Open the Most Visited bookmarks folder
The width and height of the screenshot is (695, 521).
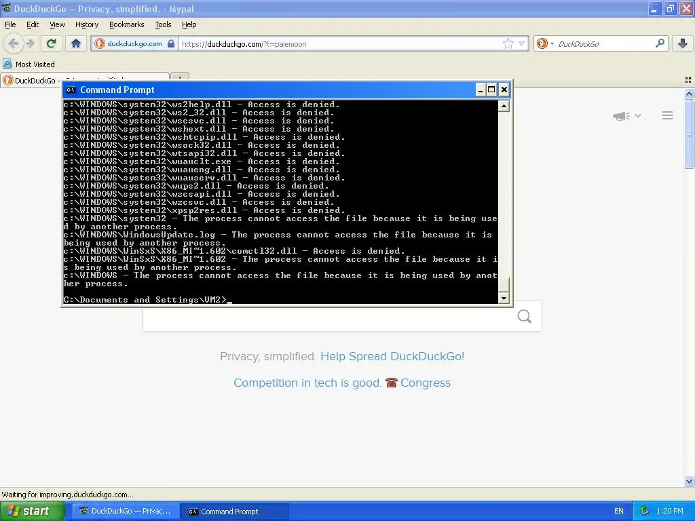[x=29, y=64]
